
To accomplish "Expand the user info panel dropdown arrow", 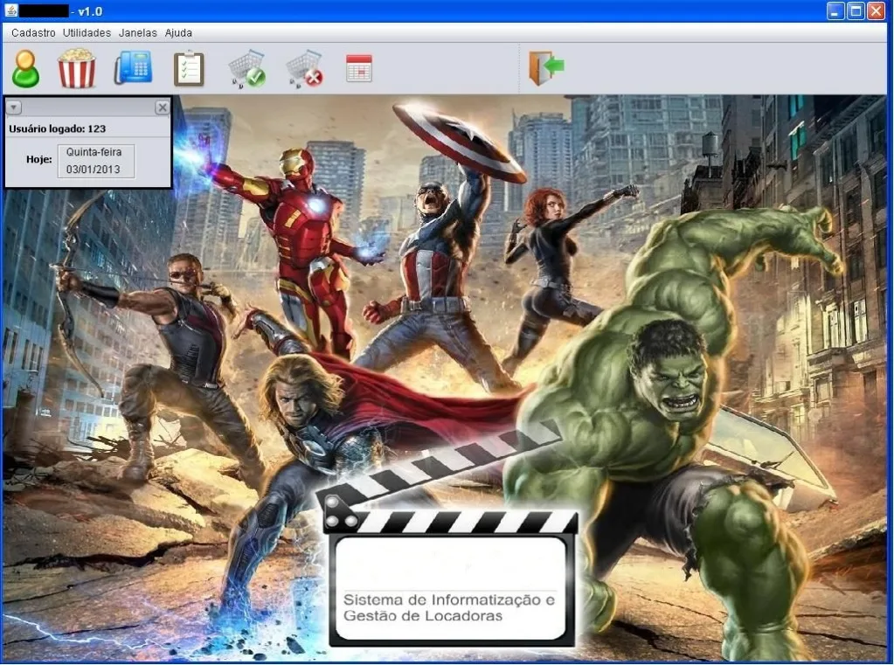I will (14, 107).
